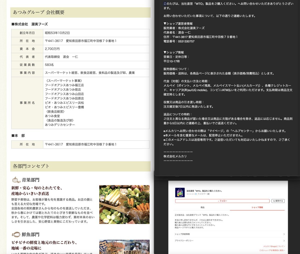Click the 青果部門 section title

[x=30, y=180]
